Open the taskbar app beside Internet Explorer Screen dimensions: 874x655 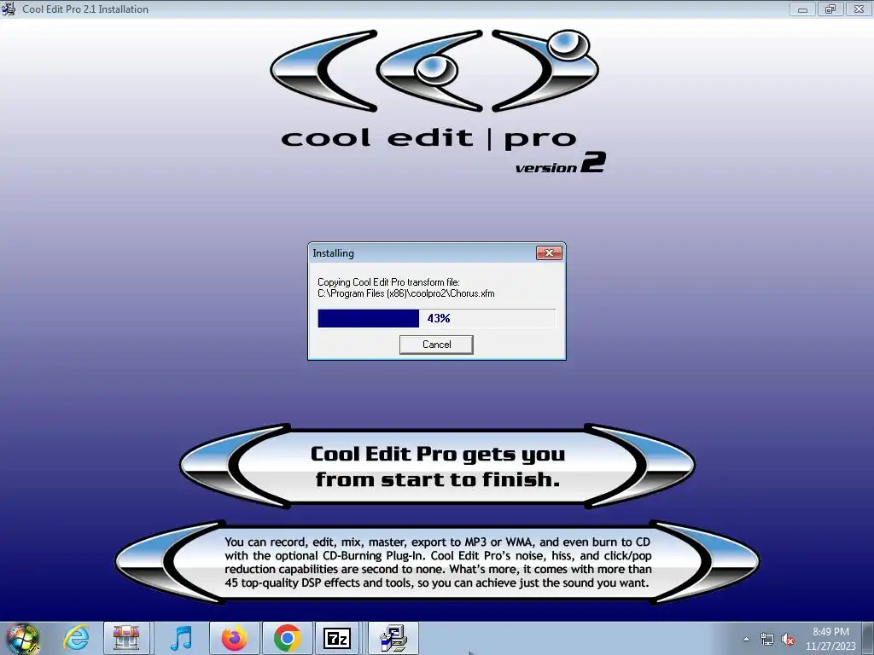[x=126, y=638]
